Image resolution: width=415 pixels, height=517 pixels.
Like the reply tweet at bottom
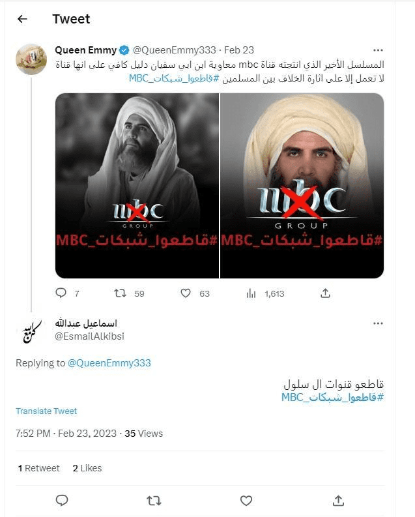click(x=246, y=501)
